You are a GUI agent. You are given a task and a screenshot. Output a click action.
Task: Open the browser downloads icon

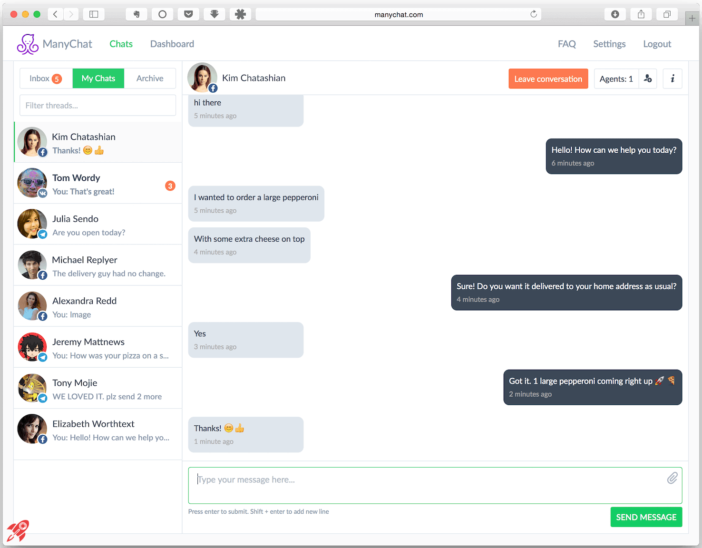[x=614, y=14]
